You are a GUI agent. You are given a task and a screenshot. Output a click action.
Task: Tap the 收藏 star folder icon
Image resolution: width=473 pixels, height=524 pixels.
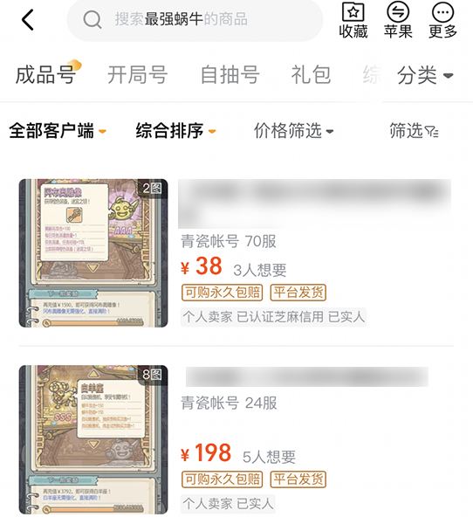coord(353,12)
